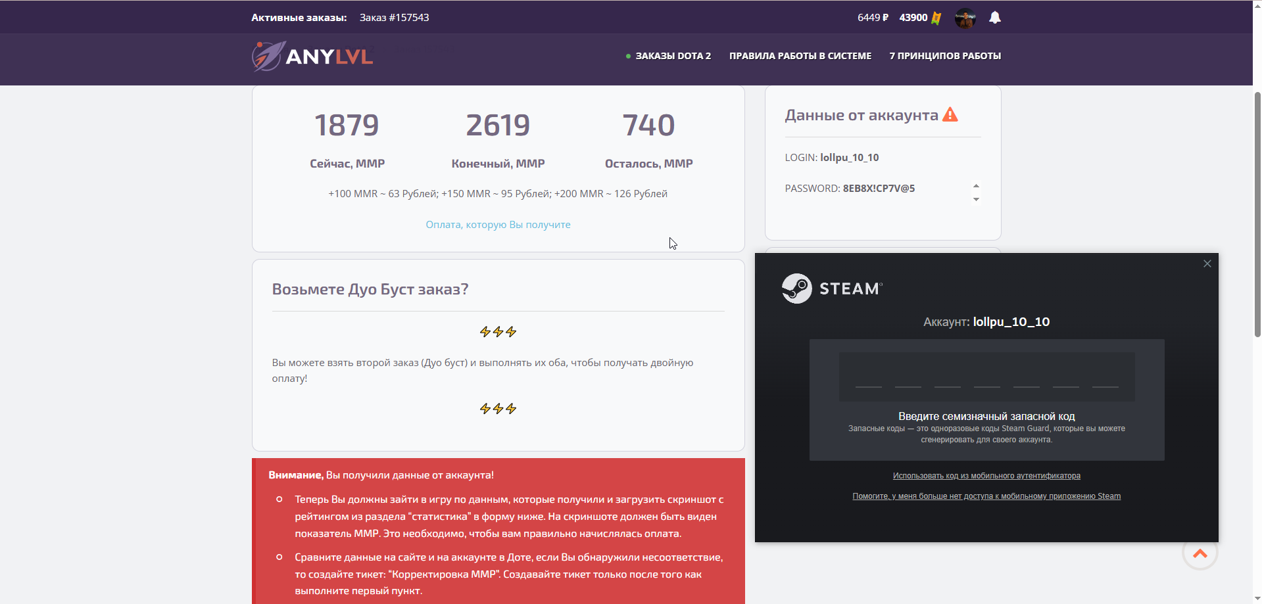Click the 43900 points balance

click(x=913, y=18)
